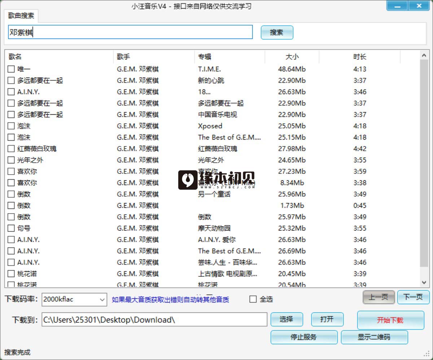The height and width of the screenshot is (360, 433).
Task: Click the size value 48.64Mb
Action: [292, 69]
